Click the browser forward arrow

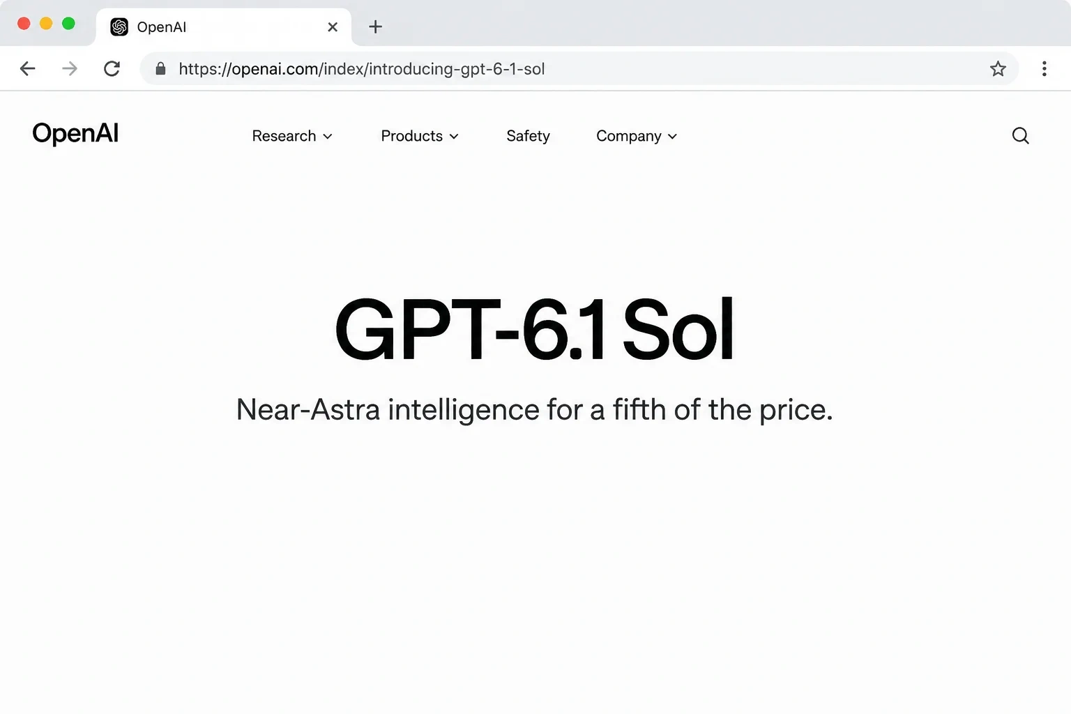click(x=70, y=68)
